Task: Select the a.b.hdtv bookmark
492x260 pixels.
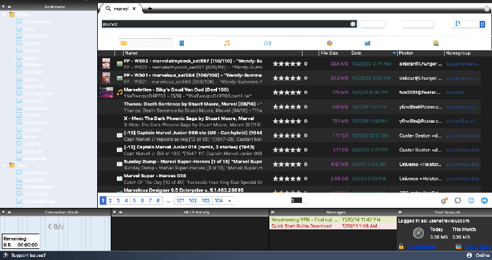Action: click(33, 50)
